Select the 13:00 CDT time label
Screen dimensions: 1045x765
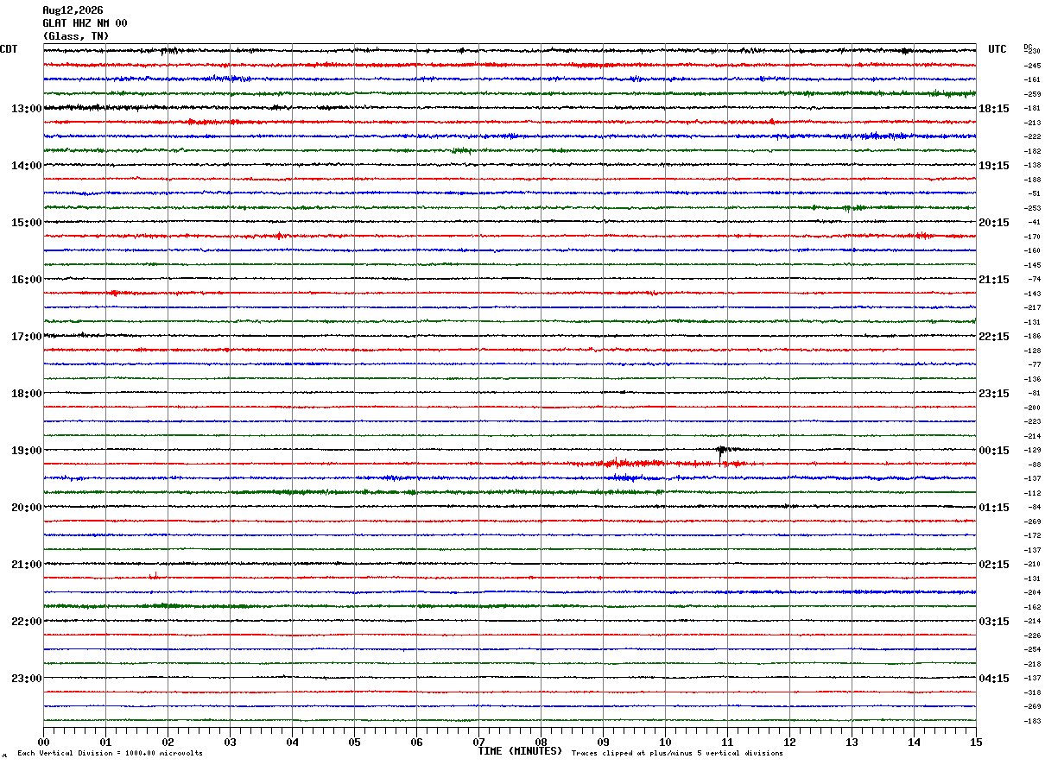pos(26,109)
